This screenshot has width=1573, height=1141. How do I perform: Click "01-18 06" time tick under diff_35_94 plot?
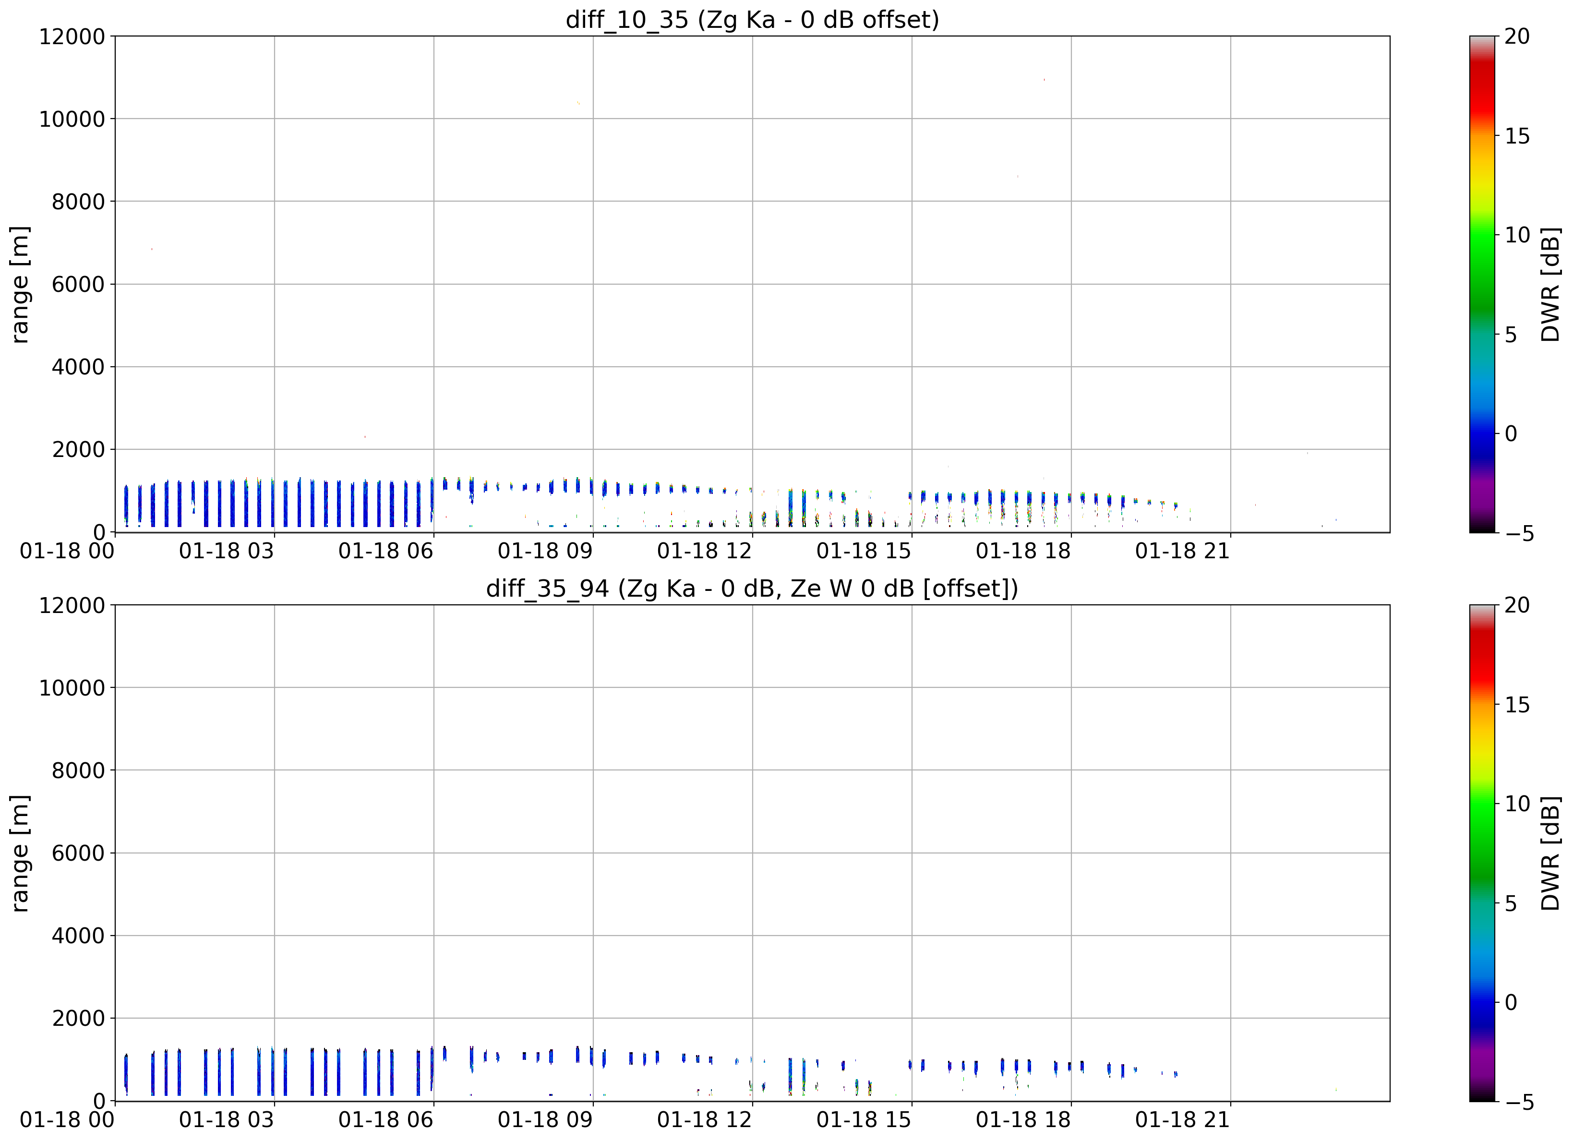pos(385,1119)
